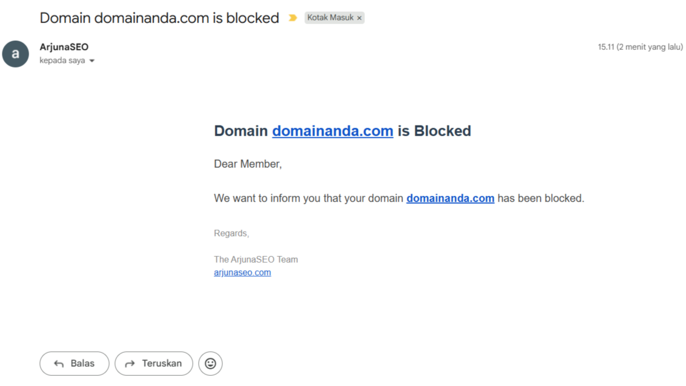Screen dimensions: 686x386
Task: Click the email subject line at top
Action: [x=159, y=18]
